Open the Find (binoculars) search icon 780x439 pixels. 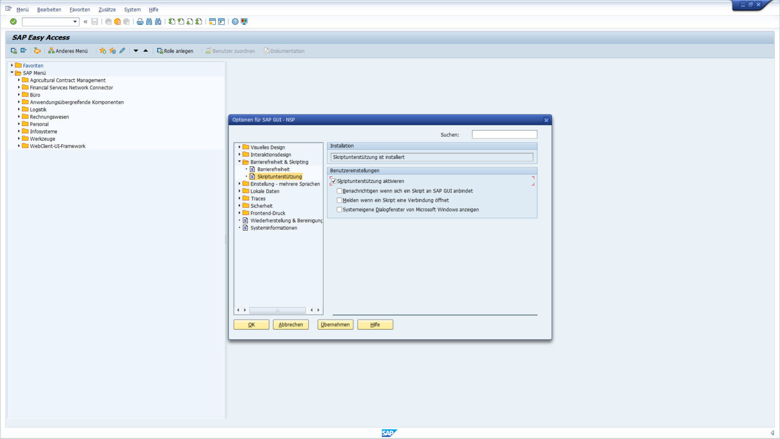click(148, 21)
